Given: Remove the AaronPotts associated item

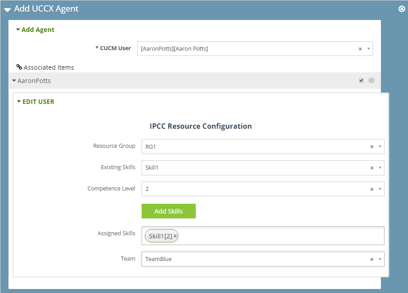Looking at the screenshot, I should coord(371,80).
